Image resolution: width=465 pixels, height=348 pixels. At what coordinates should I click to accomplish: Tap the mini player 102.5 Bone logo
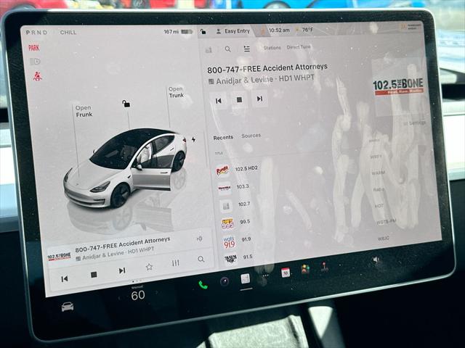(x=60, y=256)
